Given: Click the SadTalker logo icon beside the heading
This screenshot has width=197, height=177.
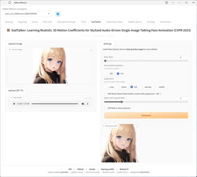Looking at the screenshot, I should point(8,30).
